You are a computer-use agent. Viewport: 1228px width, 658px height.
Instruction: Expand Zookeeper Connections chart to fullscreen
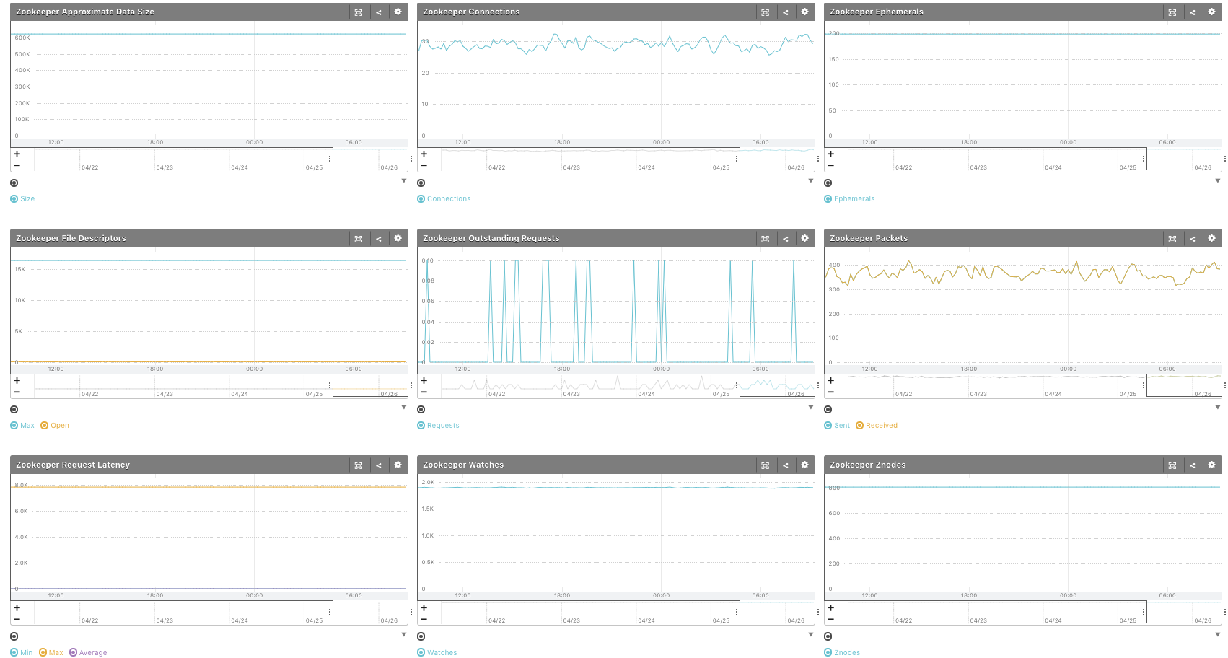click(x=766, y=12)
